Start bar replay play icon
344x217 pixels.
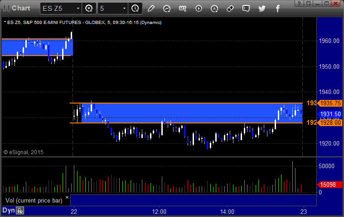pos(199,9)
